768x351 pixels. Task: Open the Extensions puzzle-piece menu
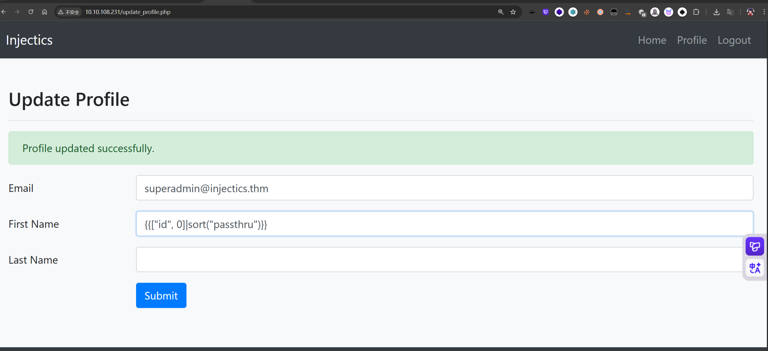pyautogui.click(x=696, y=12)
